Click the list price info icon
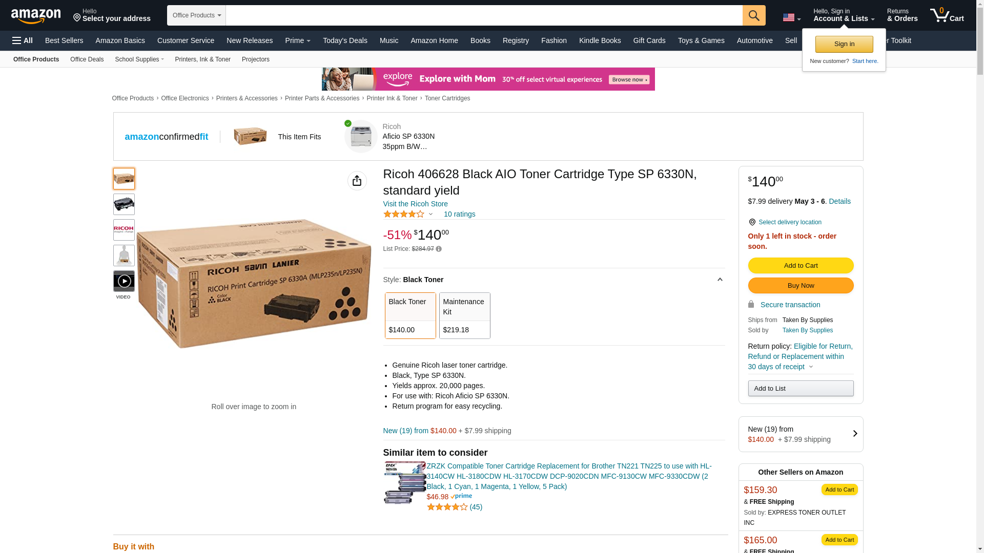Viewport: 984px width, 553px height. pos(439,249)
